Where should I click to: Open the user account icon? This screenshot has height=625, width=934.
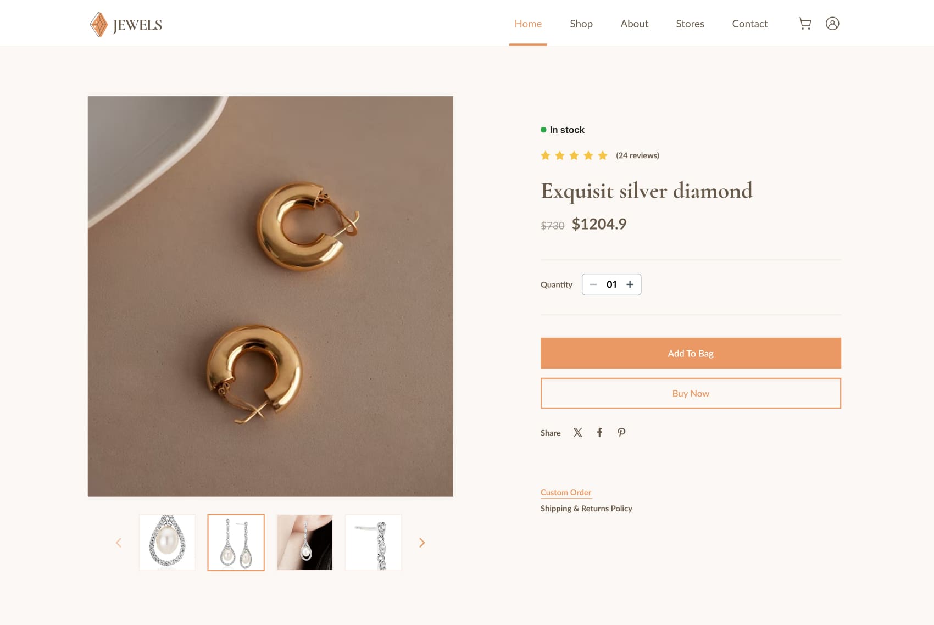(x=832, y=24)
